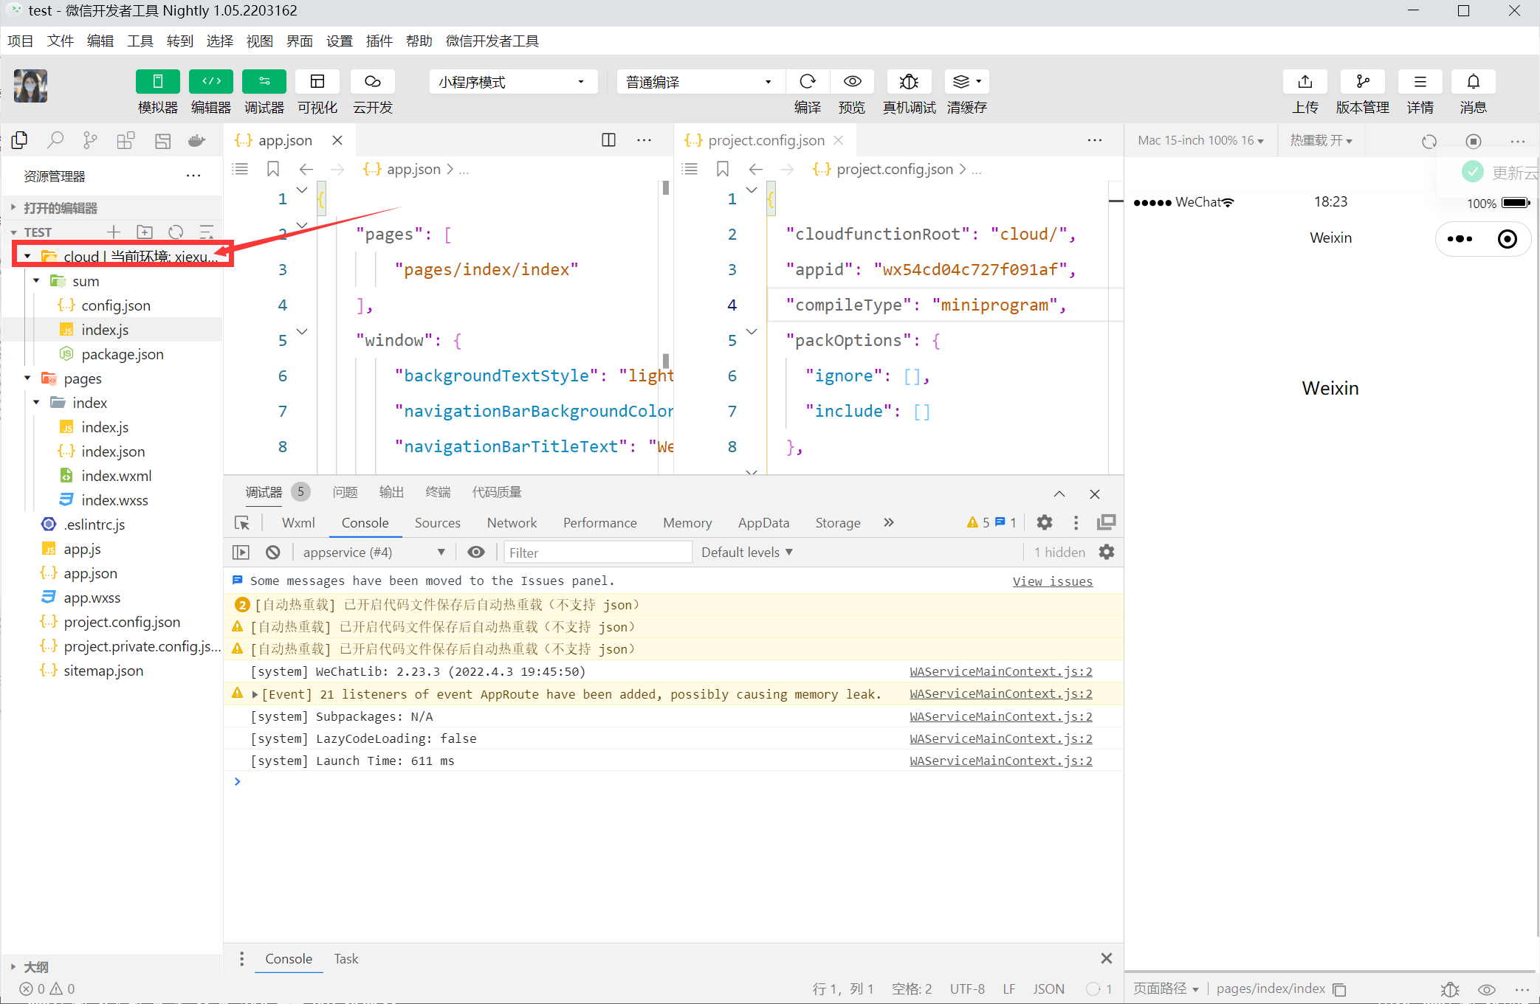This screenshot has width=1540, height=1004.
Task: Click appservice #4 context selector dropdown
Action: point(371,552)
